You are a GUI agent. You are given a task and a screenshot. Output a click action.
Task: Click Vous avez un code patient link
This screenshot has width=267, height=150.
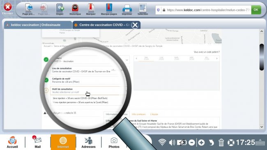click(x=207, y=52)
